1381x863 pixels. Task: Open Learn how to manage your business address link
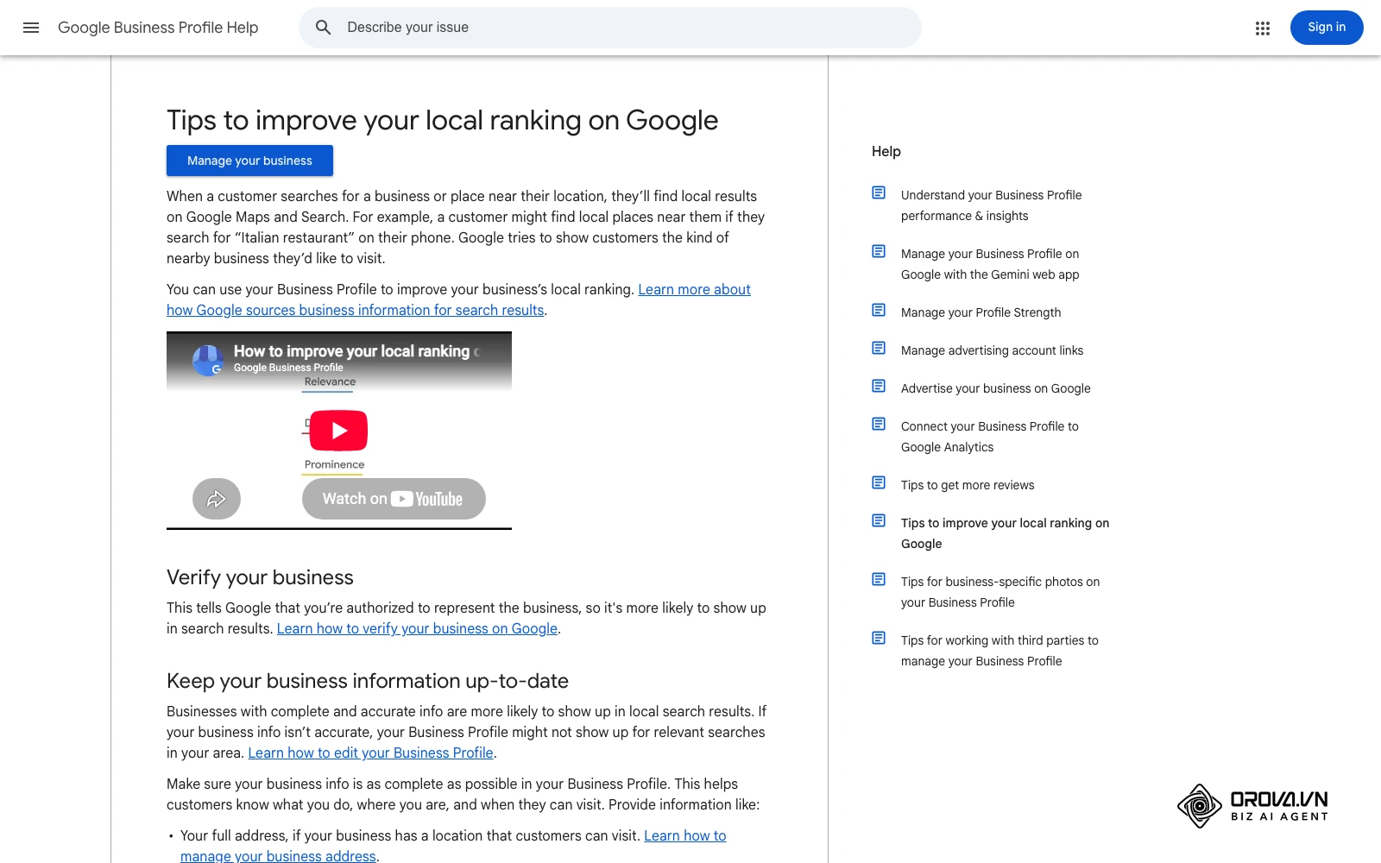[453, 846]
